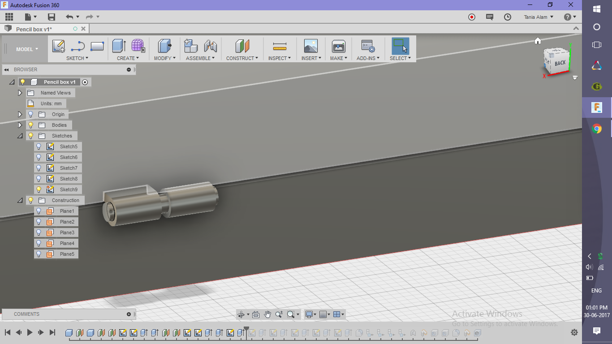This screenshot has width=612, height=344.
Task: Expand the Origin folder
Action: point(20,114)
